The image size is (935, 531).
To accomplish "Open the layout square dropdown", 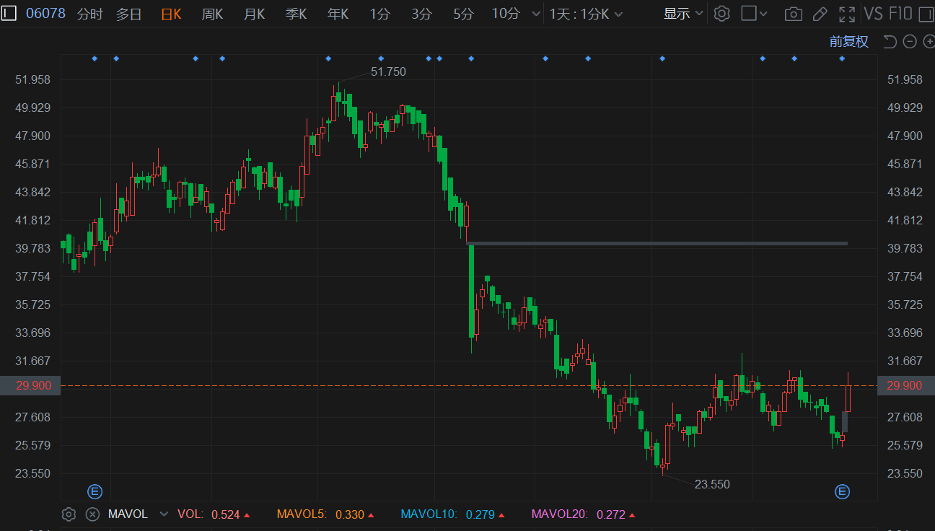I will [x=755, y=14].
